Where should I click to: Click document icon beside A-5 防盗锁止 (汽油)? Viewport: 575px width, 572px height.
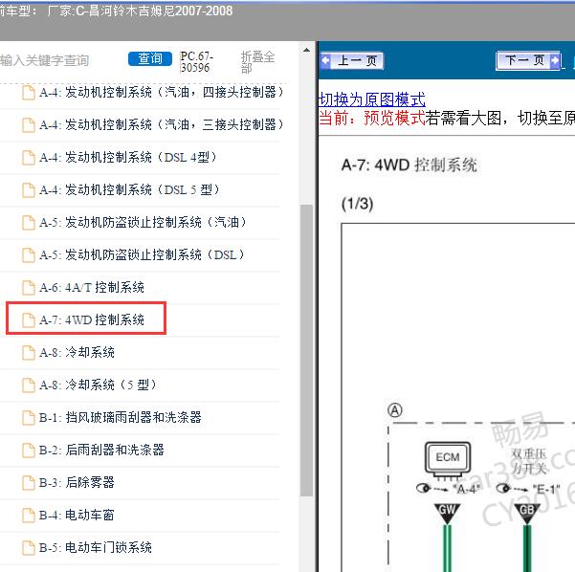tap(29, 223)
